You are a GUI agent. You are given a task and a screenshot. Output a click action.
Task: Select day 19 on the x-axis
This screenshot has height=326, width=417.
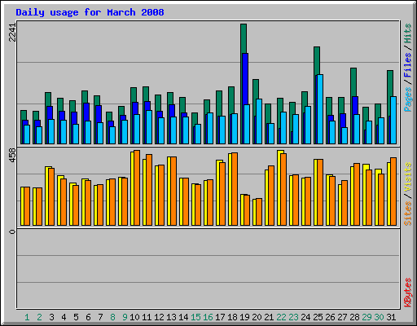pos(244,317)
